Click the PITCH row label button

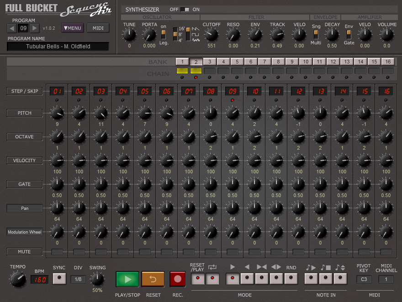25,113
